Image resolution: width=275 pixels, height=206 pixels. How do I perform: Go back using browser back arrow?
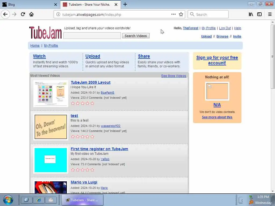click(x=5, y=14)
